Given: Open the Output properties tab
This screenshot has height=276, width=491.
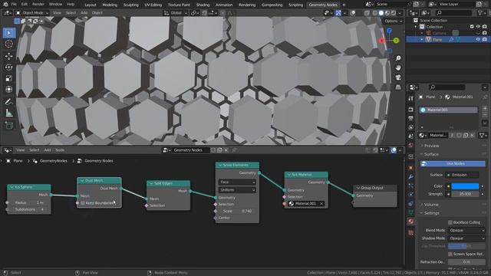Looking at the screenshot, I should tap(411, 119).
